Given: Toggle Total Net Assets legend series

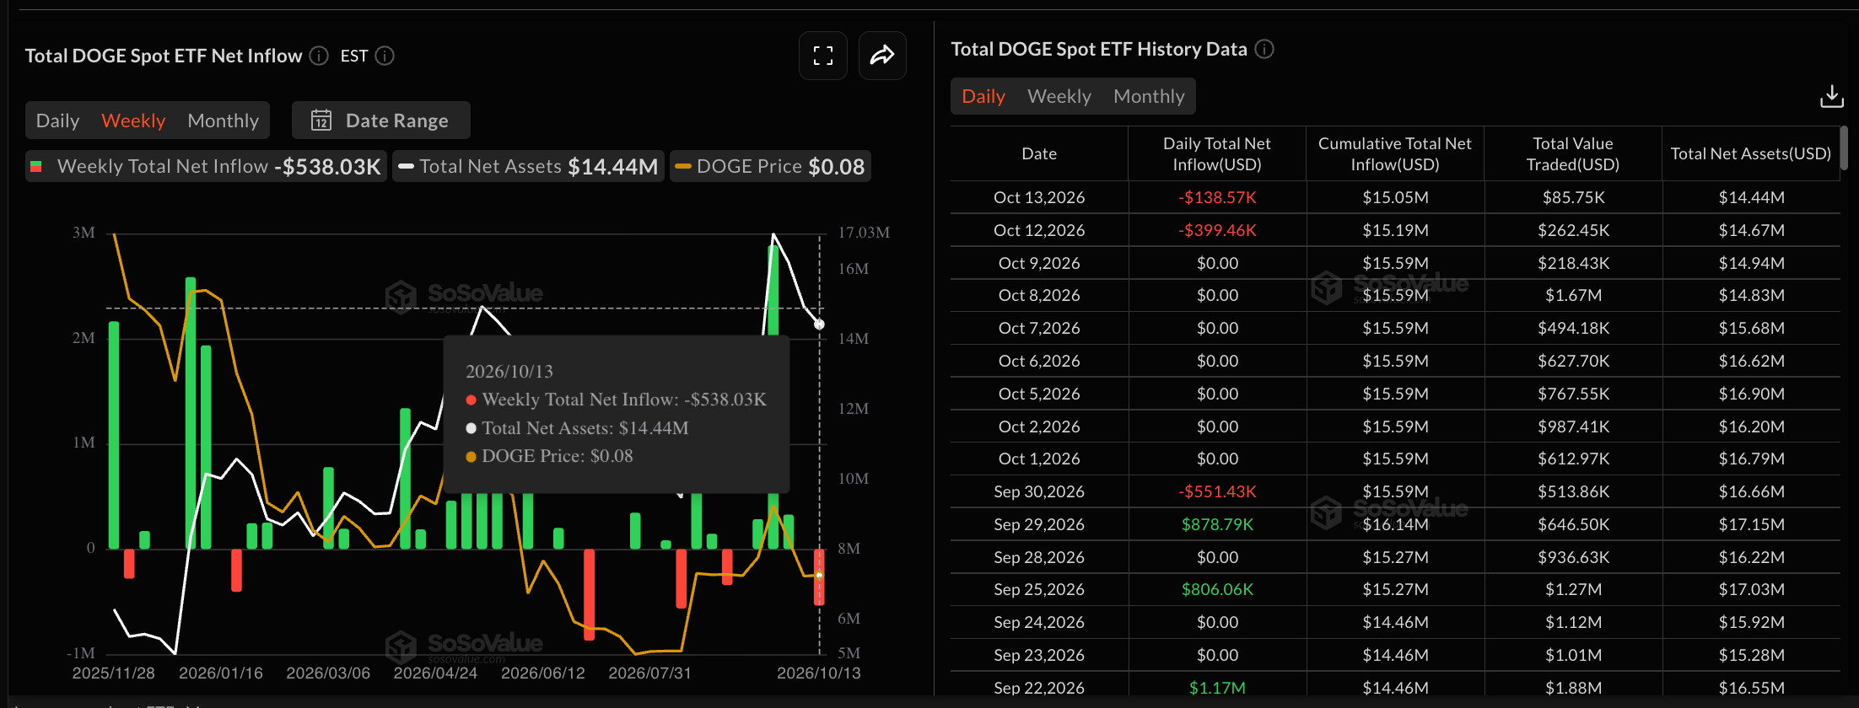Looking at the screenshot, I should tap(528, 167).
